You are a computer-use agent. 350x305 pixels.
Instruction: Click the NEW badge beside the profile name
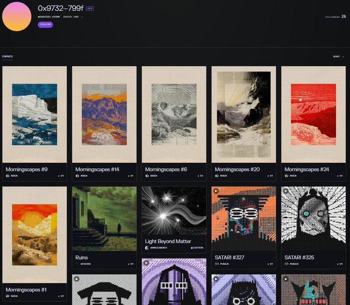click(90, 8)
